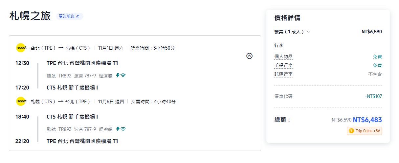Click the Scoot logo on return flight

(x=21, y=102)
